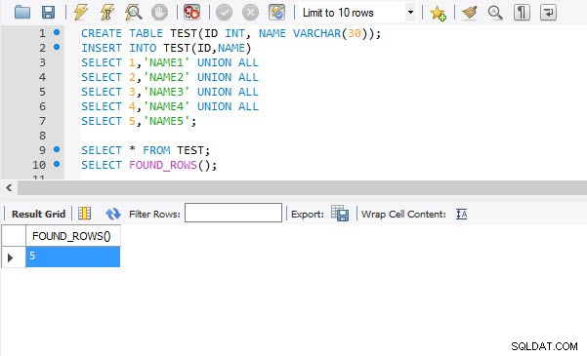Screen dimensions: 587x356
Task: Place cursor on SELECT 1,'NAME1' line
Action: point(170,62)
